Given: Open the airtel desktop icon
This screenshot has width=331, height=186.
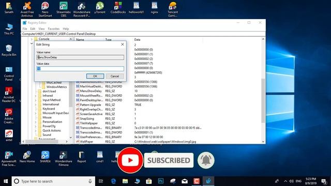Looking at the screenshot, I should (x=9, y=135).
